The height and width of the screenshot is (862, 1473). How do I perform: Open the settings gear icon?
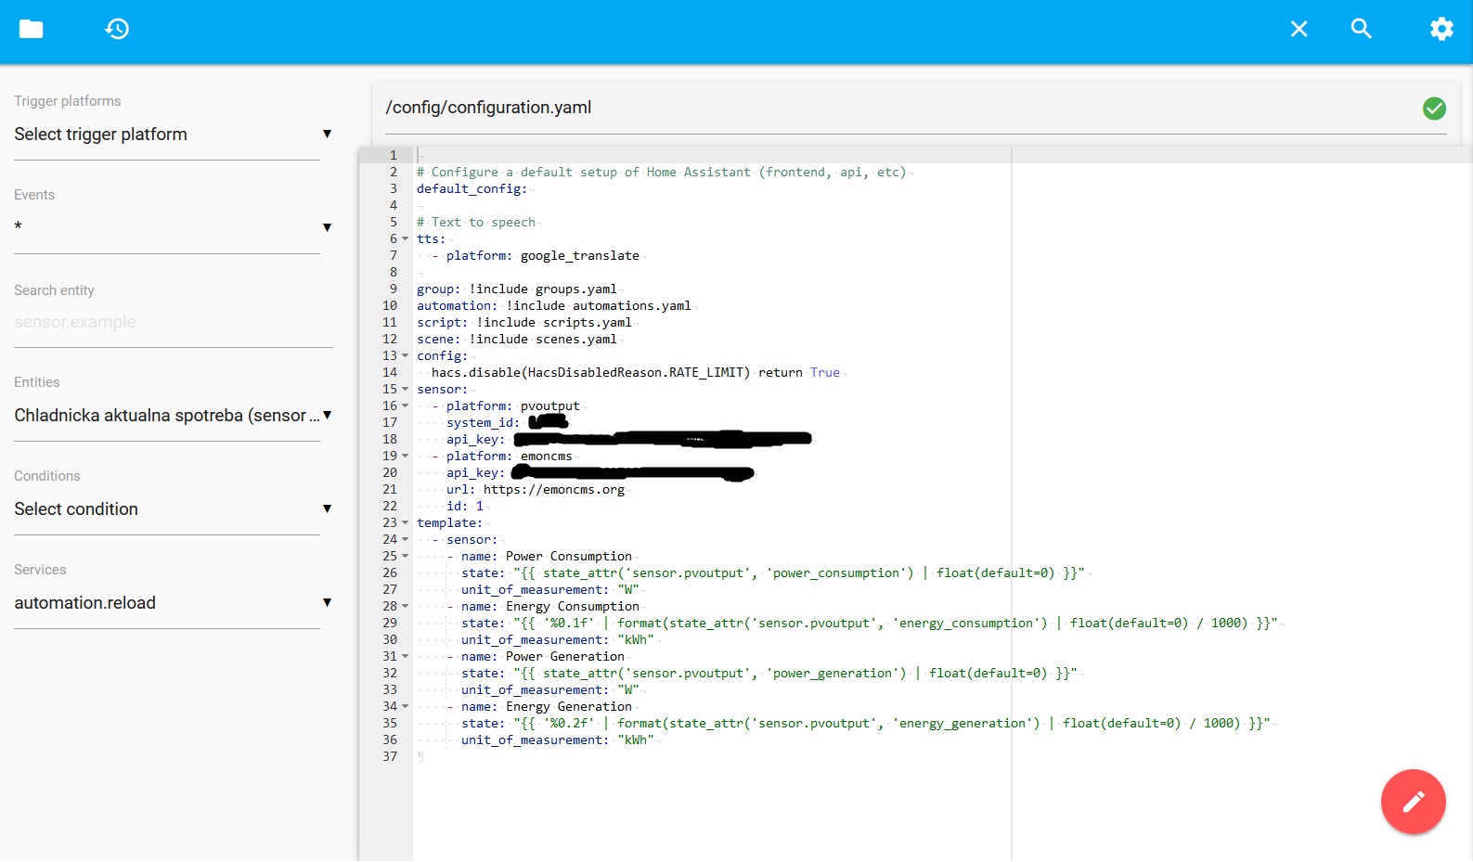click(1441, 29)
